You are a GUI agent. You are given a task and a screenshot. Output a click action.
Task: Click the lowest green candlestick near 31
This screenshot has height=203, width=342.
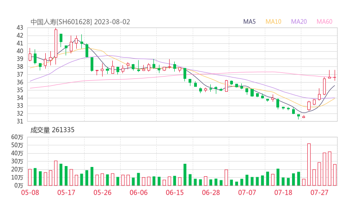click(299, 116)
